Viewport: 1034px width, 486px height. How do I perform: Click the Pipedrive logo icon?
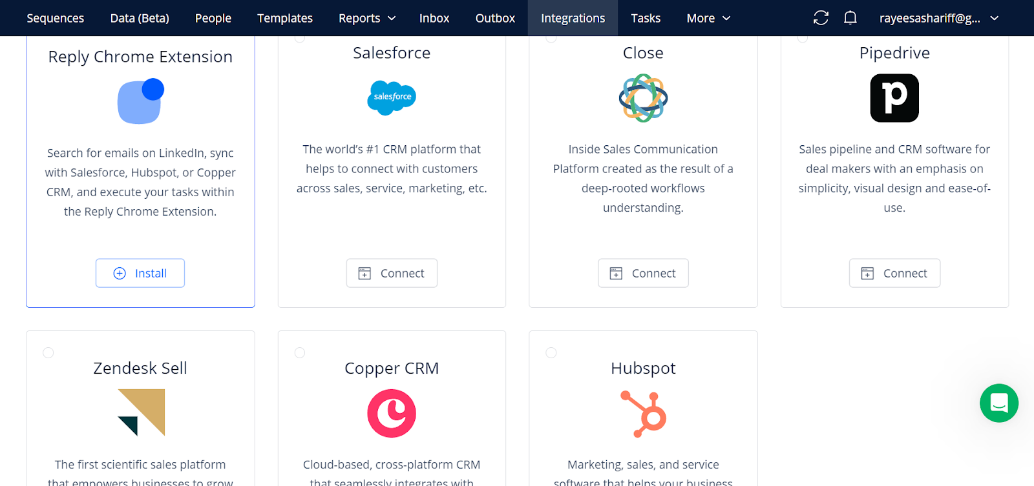coord(894,98)
